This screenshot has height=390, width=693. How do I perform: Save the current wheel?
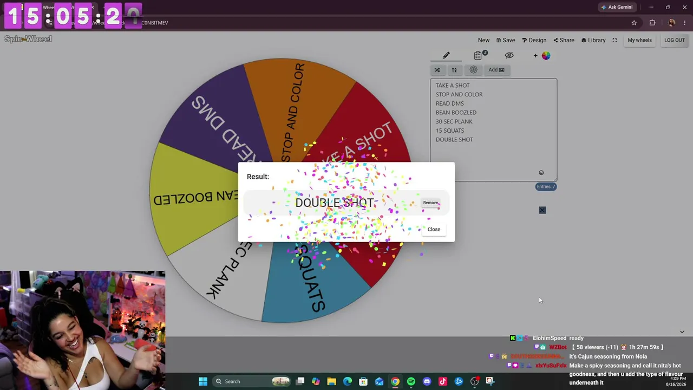(506, 40)
